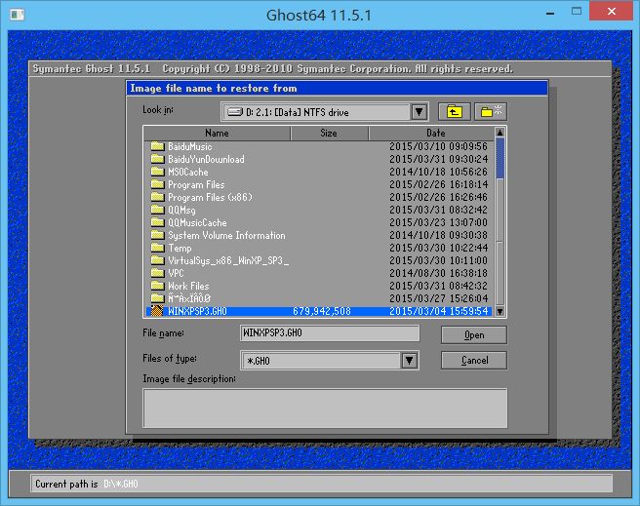Click the VPC folder icon
This screenshot has height=506, width=640.
click(156, 273)
